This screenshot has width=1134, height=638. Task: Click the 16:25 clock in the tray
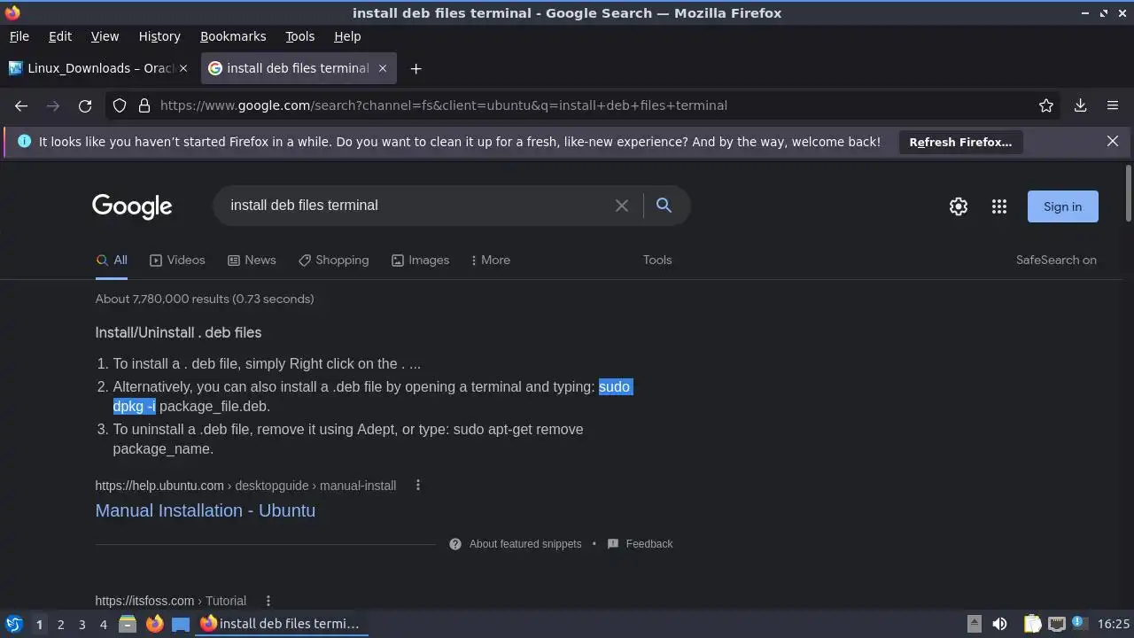[1114, 624]
